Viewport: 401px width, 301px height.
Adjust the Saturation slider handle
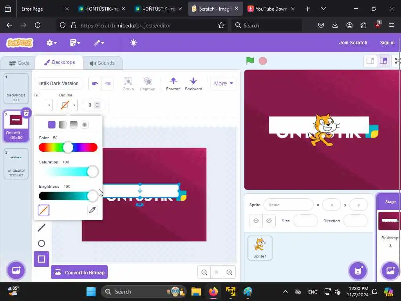pyautogui.click(x=92, y=172)
